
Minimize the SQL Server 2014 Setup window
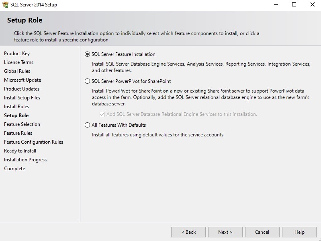pyautogui.click(x=275, y=5)
